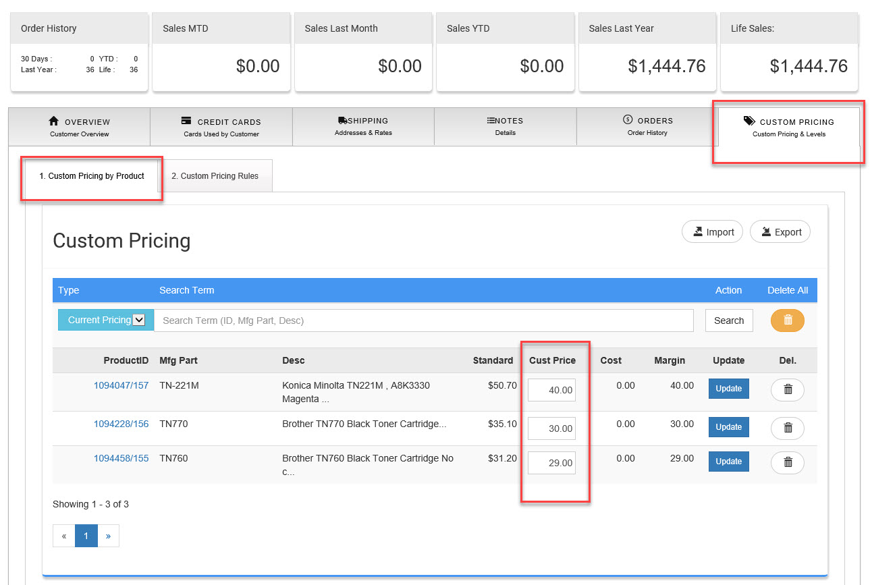Click the Export button
870x585 pixels.
point(780,232)
